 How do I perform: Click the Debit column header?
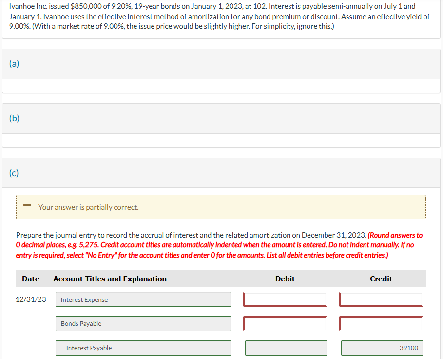click(285, 279)
